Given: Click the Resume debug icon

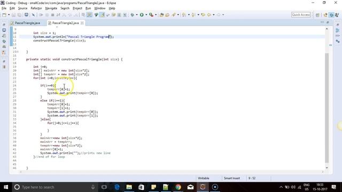Looking at the screenshot, I should click(41, 15).
